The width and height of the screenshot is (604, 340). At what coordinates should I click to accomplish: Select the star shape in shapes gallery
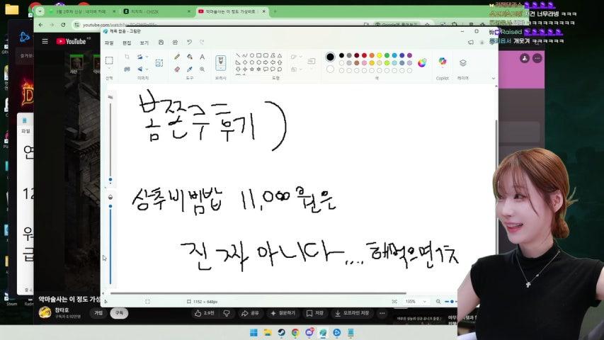[x=251, y=69]
